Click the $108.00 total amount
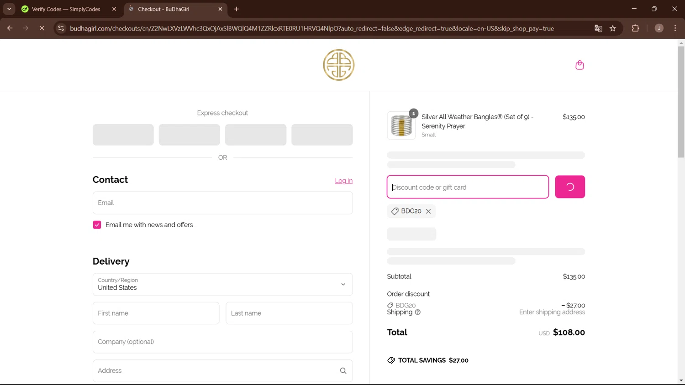 569,333
